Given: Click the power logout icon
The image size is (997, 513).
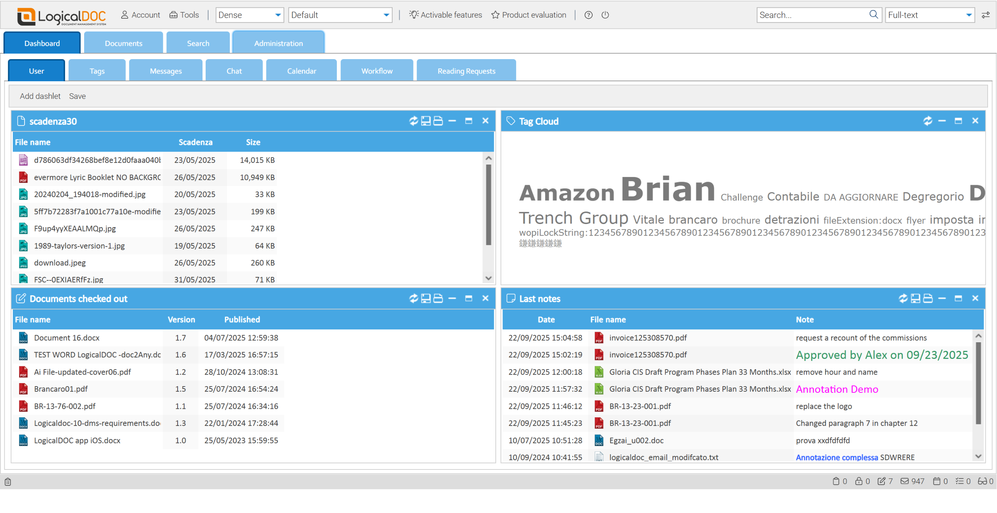Looking at the screenshot, I should (605, 15).
